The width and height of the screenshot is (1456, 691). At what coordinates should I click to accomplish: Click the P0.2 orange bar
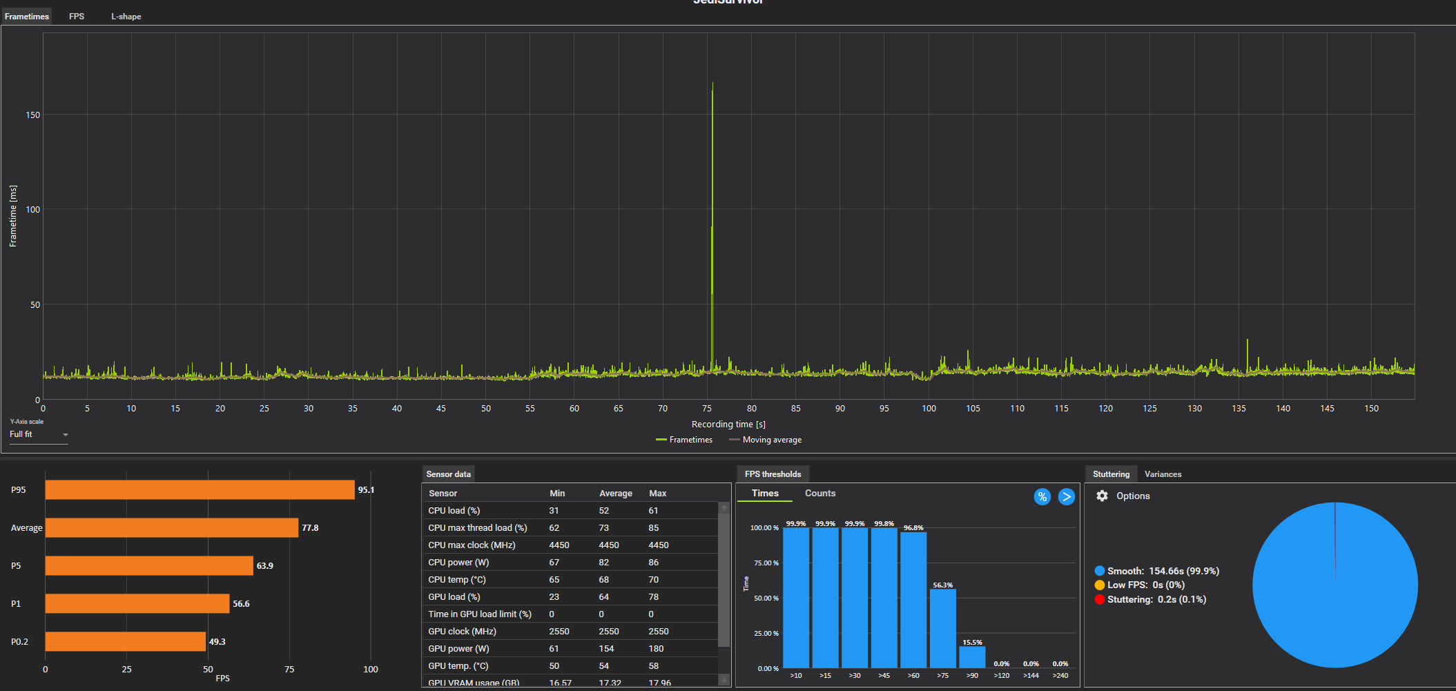[x=126, y=642]
